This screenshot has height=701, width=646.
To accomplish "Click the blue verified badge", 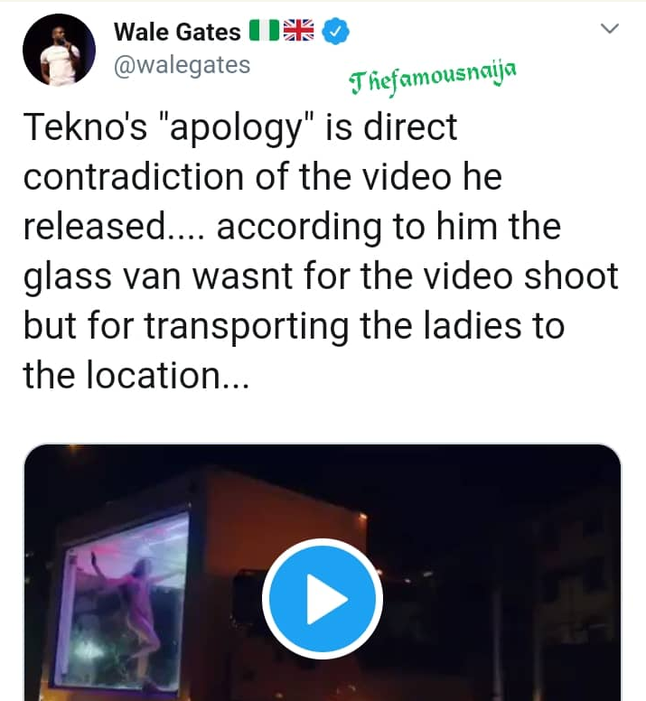I will click(x=337, y=32).
